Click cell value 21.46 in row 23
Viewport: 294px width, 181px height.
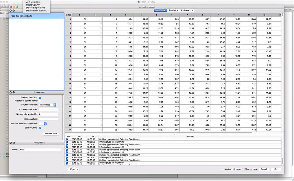tap(187, 125)
